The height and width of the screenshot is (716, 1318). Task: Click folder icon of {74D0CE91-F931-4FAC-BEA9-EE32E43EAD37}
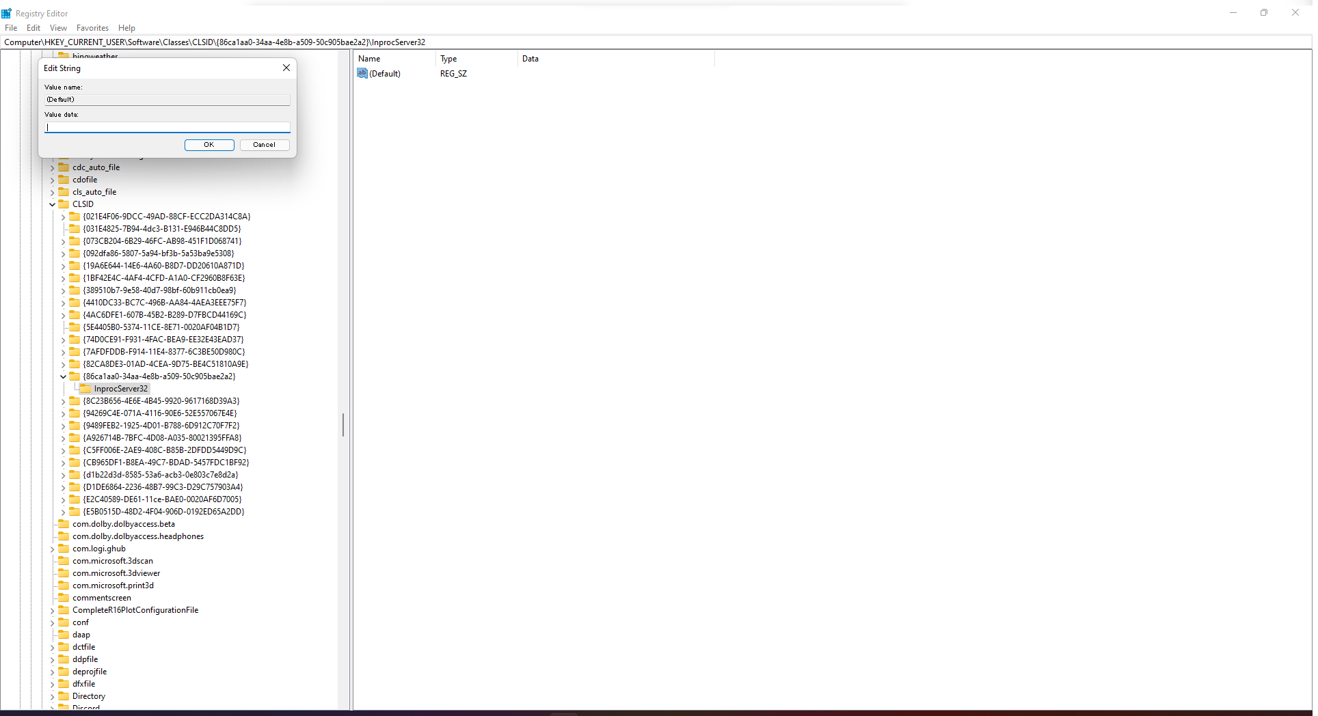click(75, 339)
